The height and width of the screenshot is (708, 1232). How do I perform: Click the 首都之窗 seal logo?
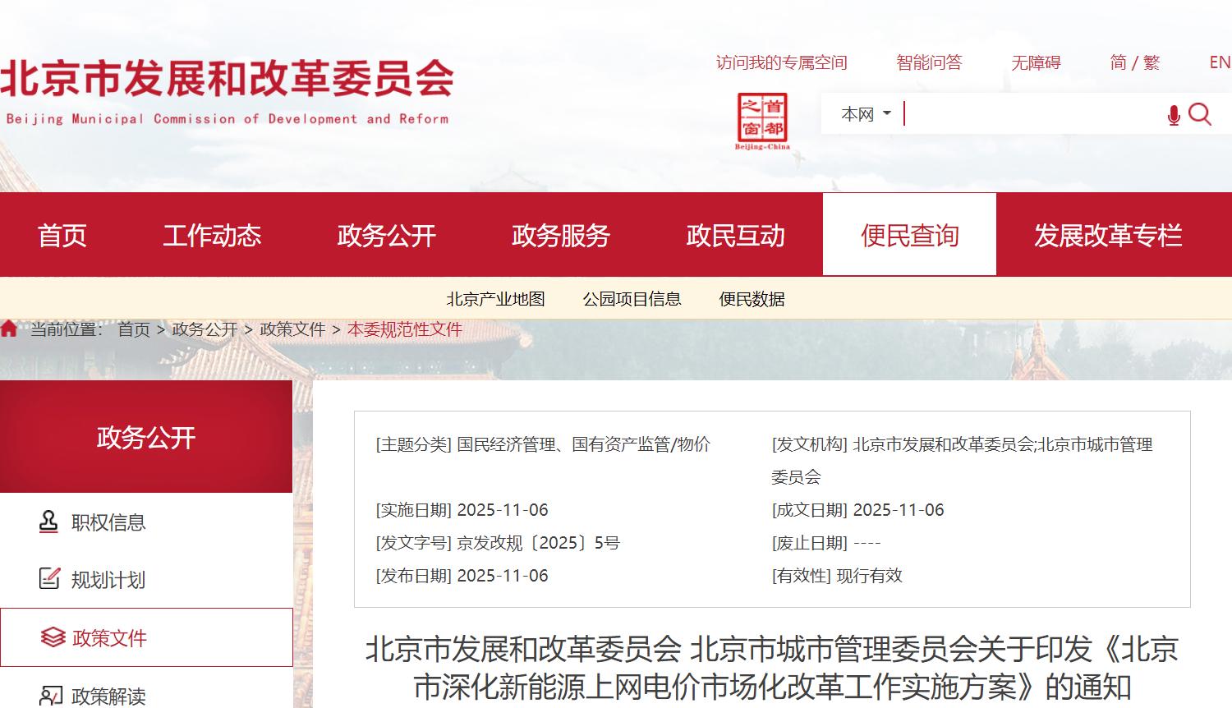761,120
